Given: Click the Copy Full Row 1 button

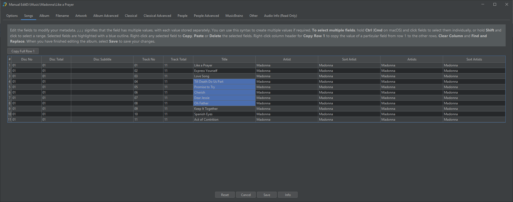Looking at the screenshot, I should (23, 51).
